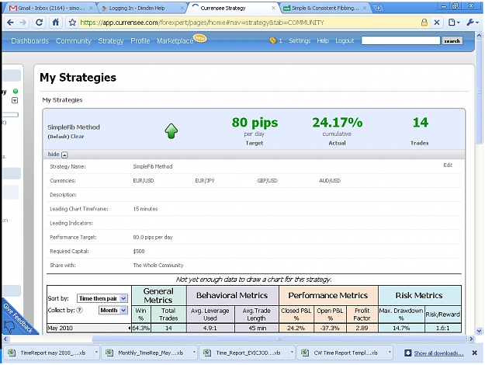485x365 pixels.
Task: Click the green up arrow on SimpleFib Method
Action: coord(171,131)
